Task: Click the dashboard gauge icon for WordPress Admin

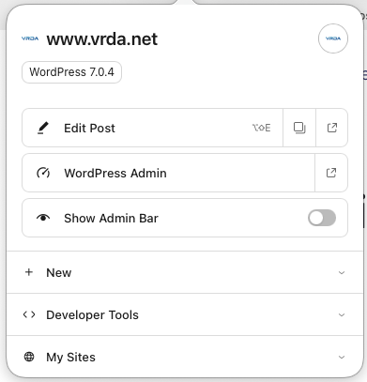Action: 43,173
